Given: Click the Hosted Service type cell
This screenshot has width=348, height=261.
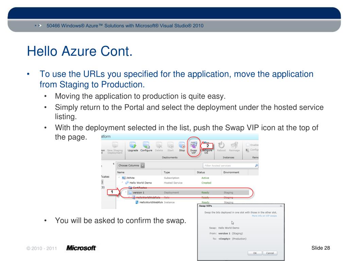Looking at the screenshot, I should pos(173,182).
